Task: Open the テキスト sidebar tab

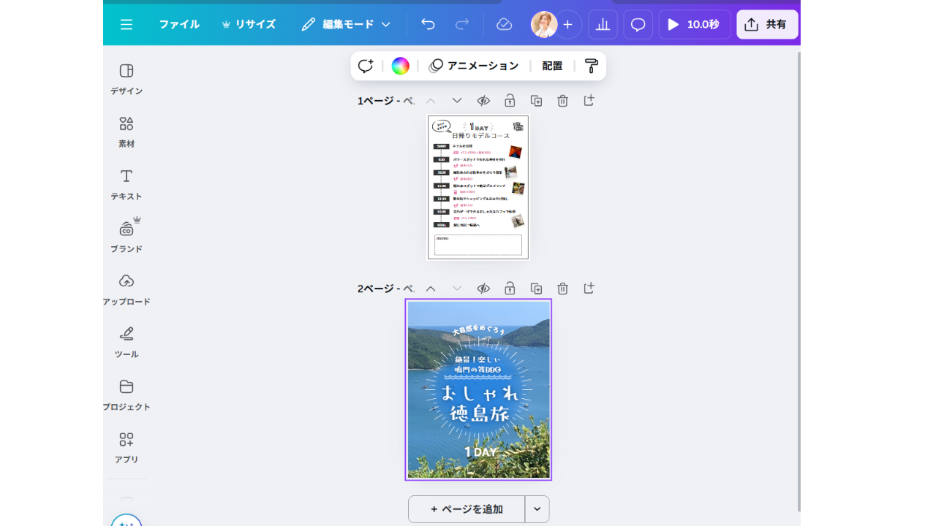Action: 127,184
